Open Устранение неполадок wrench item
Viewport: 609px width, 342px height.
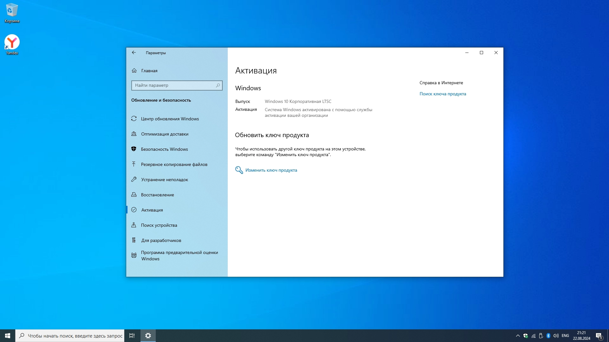tap(164, 180)
